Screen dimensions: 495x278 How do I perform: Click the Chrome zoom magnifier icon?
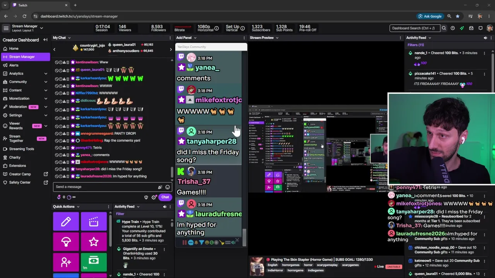click(x=449, y=16)
